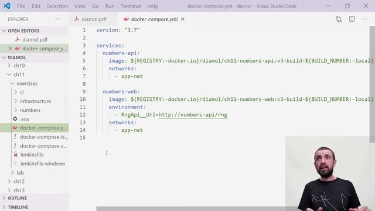Click numbers-api: on line 4
Screen dimensions: 375x211
pos(121,53)
